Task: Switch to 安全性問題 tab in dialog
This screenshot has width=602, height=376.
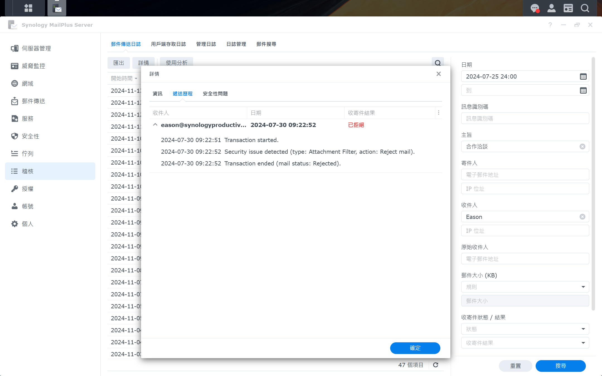Action: (x=215, y=93)
